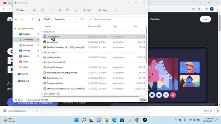Open Microsoft Edge from taskbar
The image size is (221, 124).
click(x=114, y=120)
